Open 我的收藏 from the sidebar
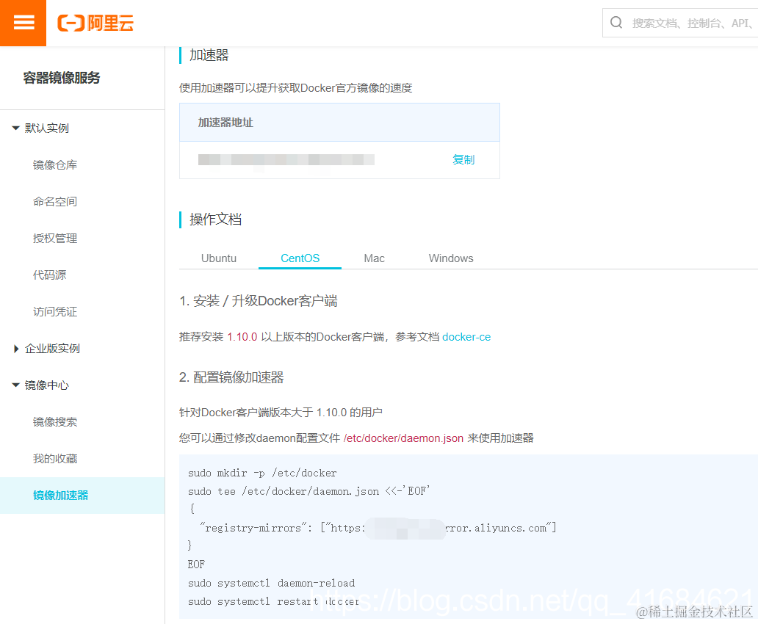The height and width of the screenshot is (624, 758). (x=55, y=458)
